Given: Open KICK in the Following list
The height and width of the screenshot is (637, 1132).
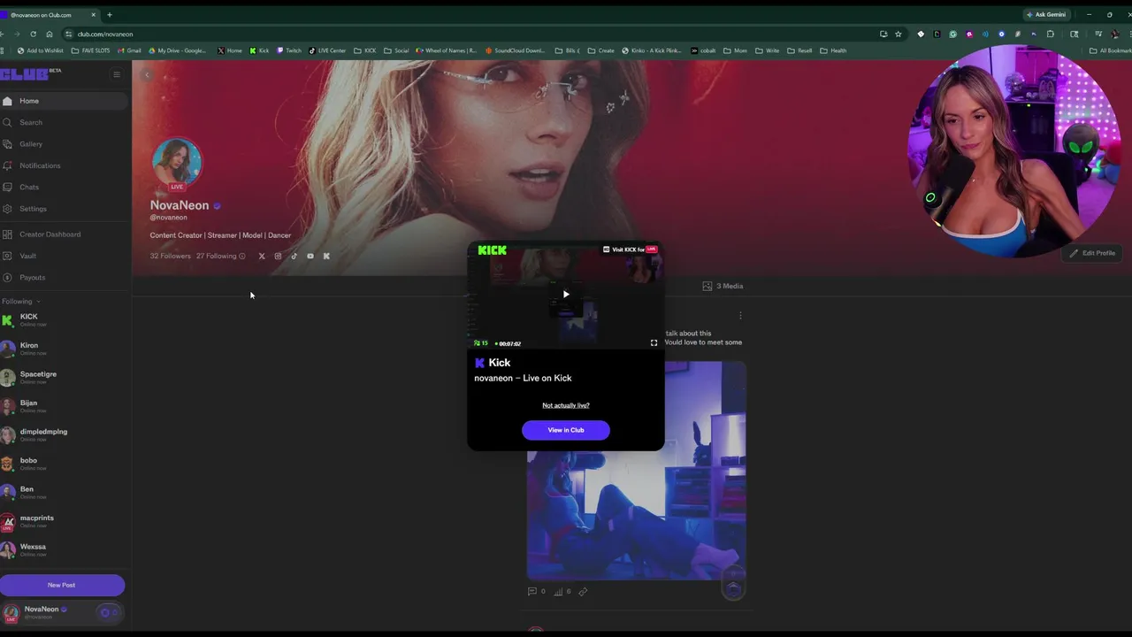Looking at the screenshot, I should tap(62, 319).
